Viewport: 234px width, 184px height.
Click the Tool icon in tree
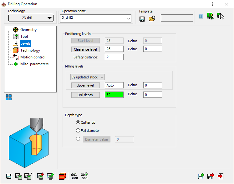(x=16, y=37)
